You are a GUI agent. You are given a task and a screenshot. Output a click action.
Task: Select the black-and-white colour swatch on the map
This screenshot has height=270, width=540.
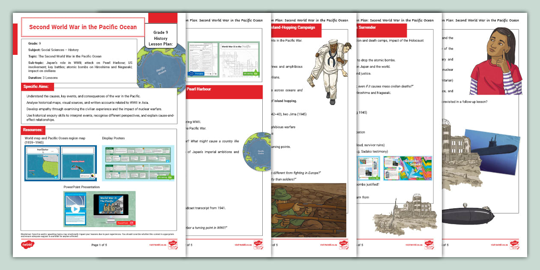[x=93, y=176]
